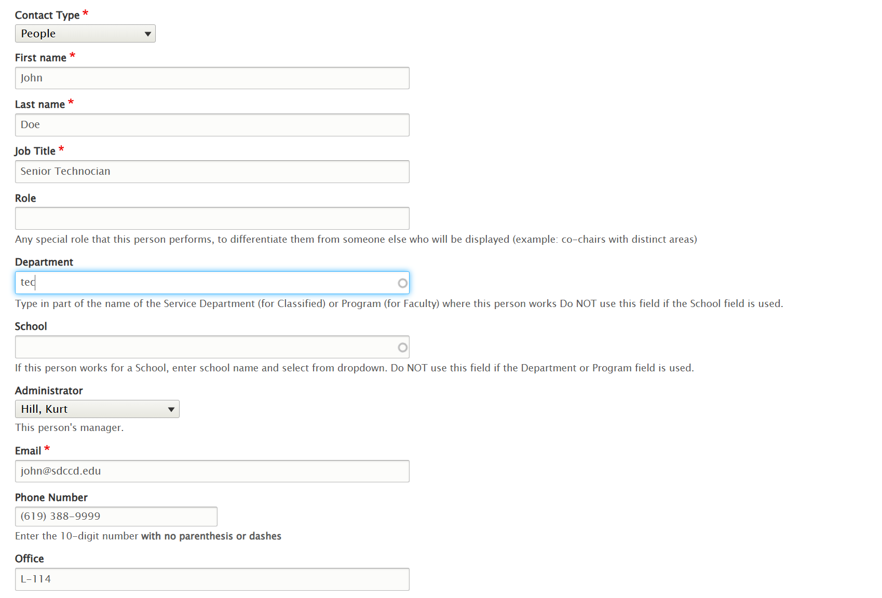The width and height of the screenshot is (882, 598).
Task: Click the required asterisk beside First name
Action: click(72, 54)
